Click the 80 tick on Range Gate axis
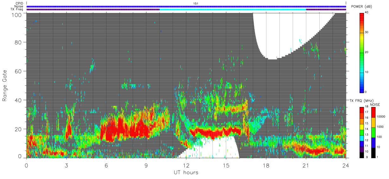The height and width of the screenshot is (179, 389). [18, 42]
